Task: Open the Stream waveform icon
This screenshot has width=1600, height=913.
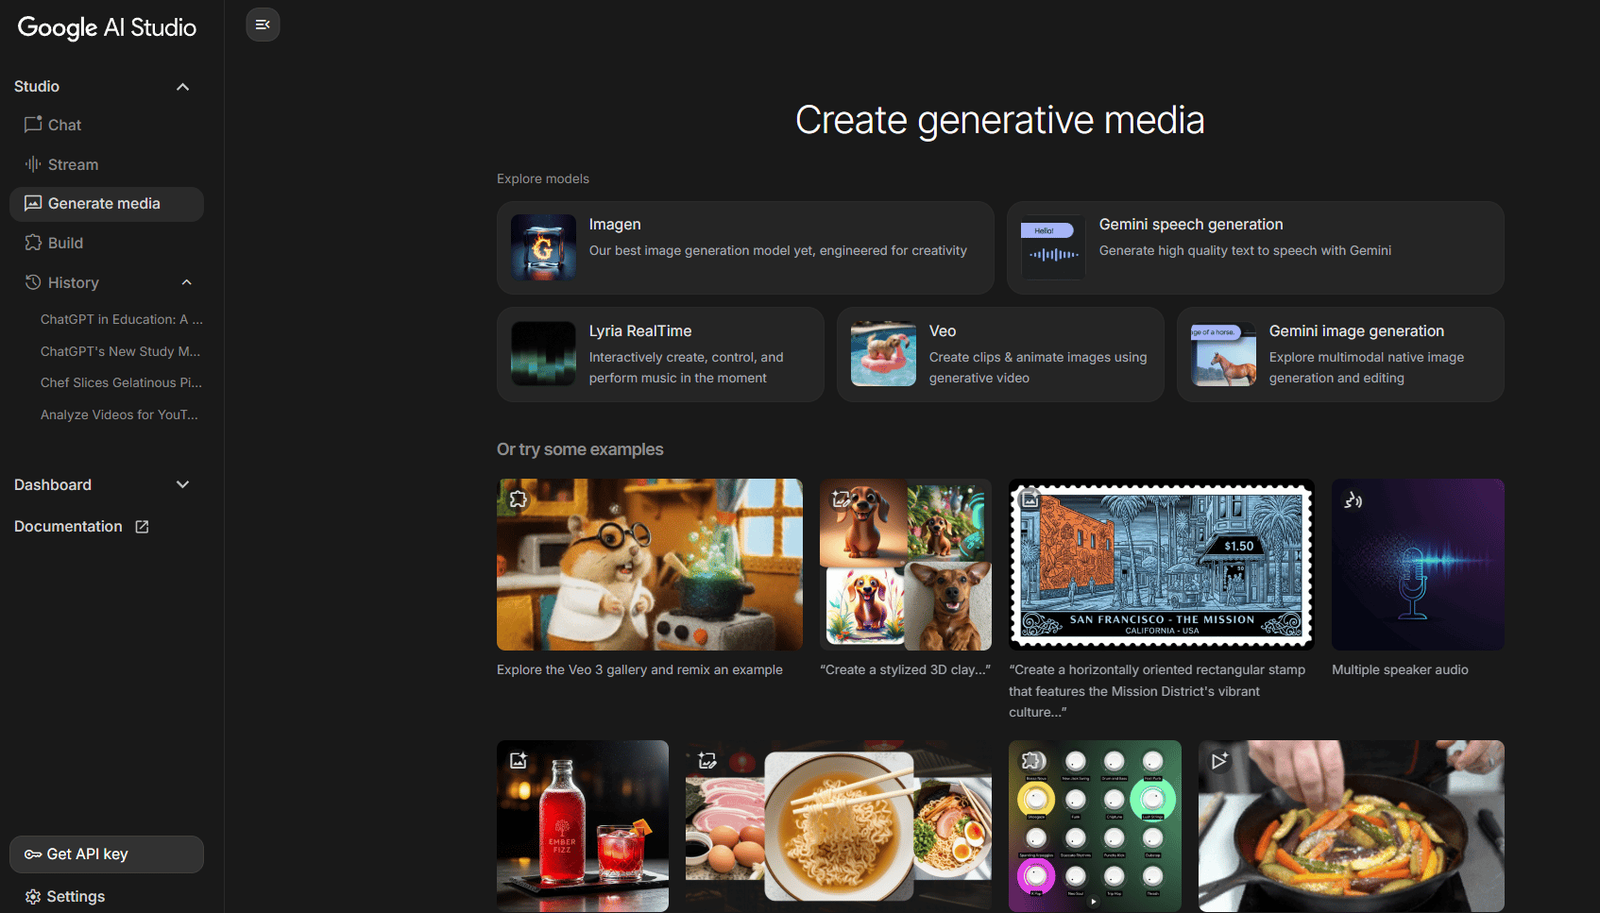Action: [x=33, y=164]
